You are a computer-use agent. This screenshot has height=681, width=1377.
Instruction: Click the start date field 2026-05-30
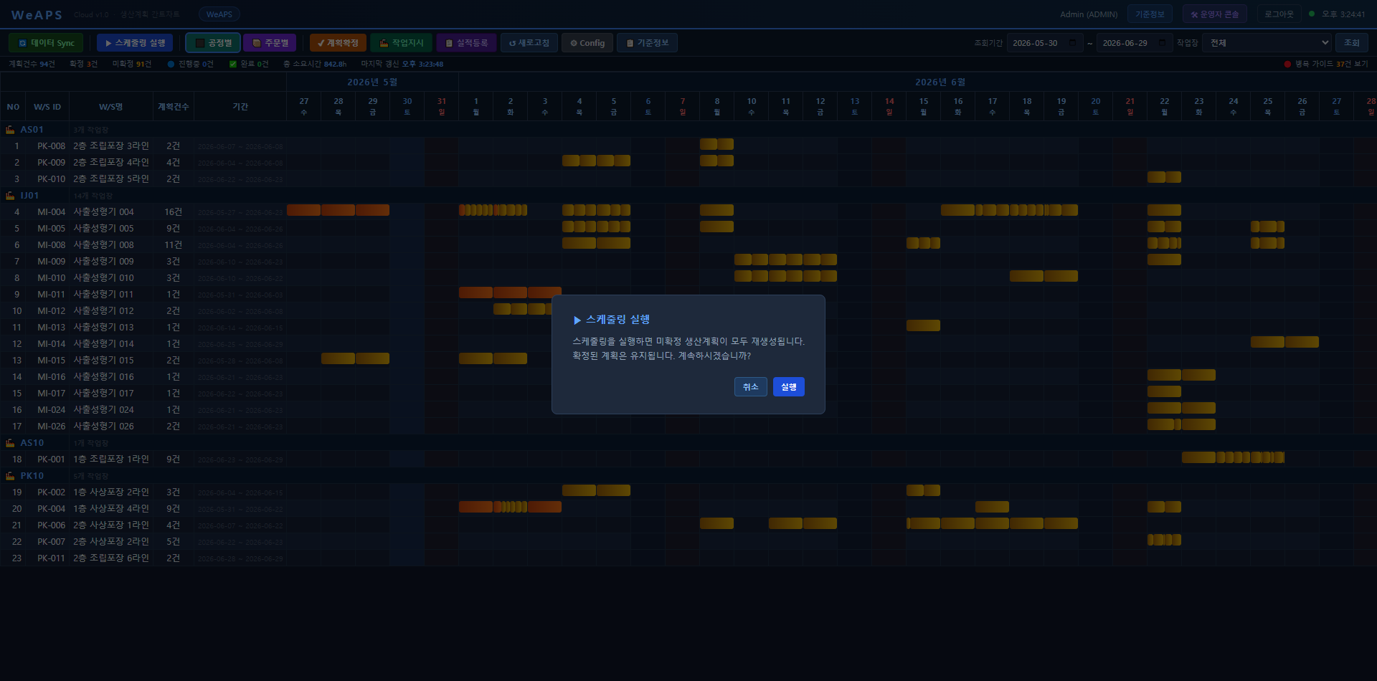(x=1044, y=43)
